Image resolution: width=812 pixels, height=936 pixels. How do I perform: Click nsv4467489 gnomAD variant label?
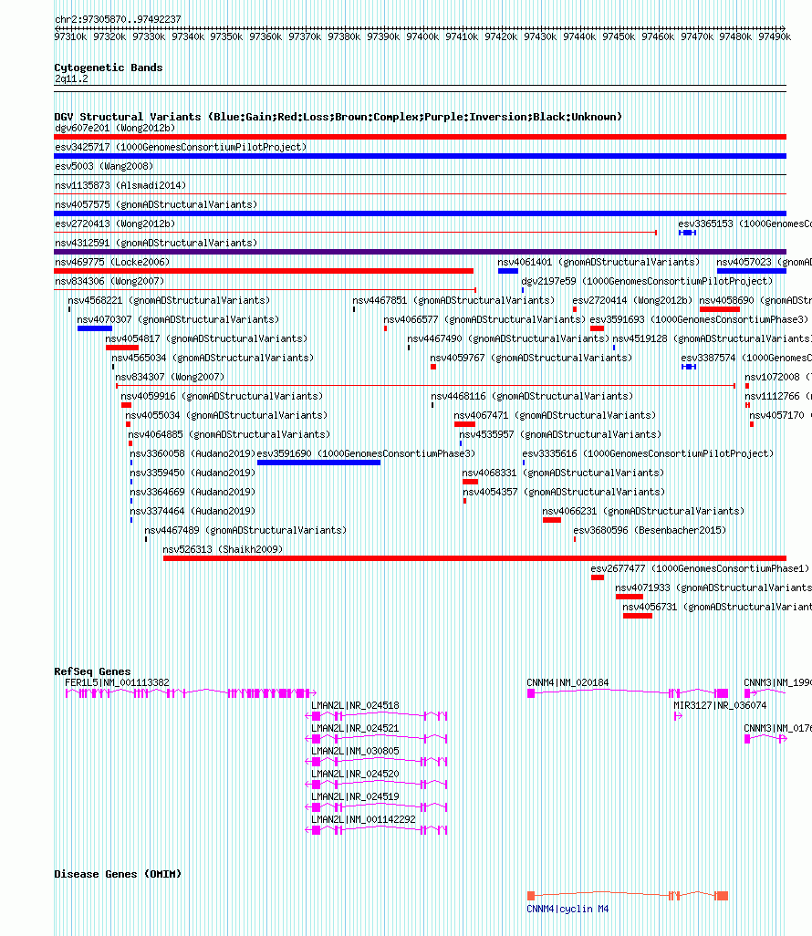(245, 529)
